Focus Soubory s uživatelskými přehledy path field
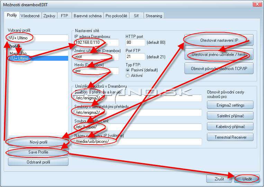The image size is (264, 187). click(138, 112)
